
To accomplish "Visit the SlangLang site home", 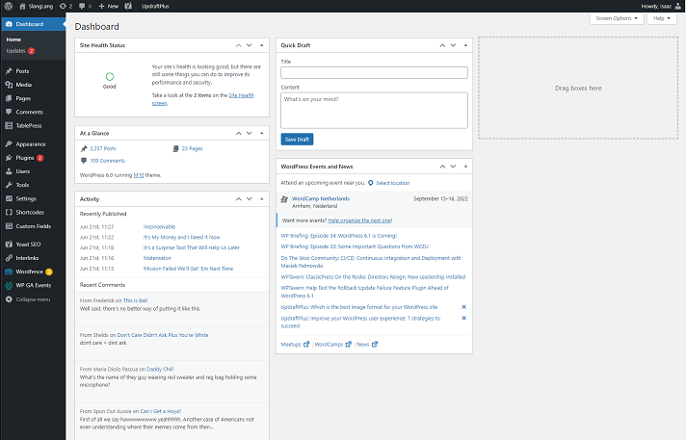I will [x=36, y=6].
